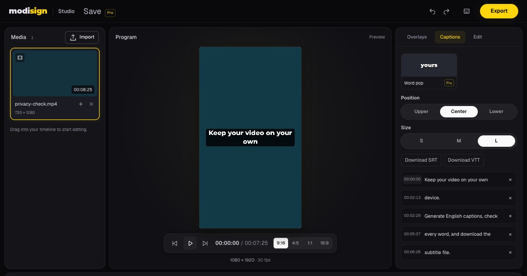This screenshot has width=527, height=276.
Task: Click the Pro badge on Word pop
Action: (x=449, y=83)
